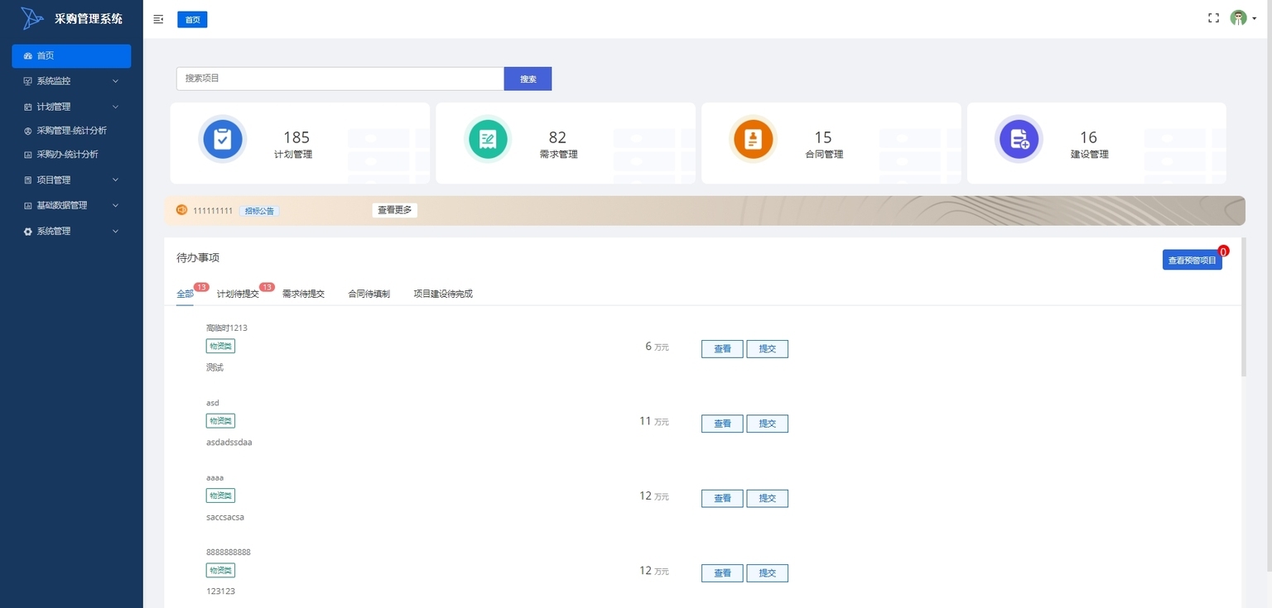The width and height of the screenshot is (1272, 608).
Task: Click the 111111111 announcement text
Action: click(x=213, y=211)
